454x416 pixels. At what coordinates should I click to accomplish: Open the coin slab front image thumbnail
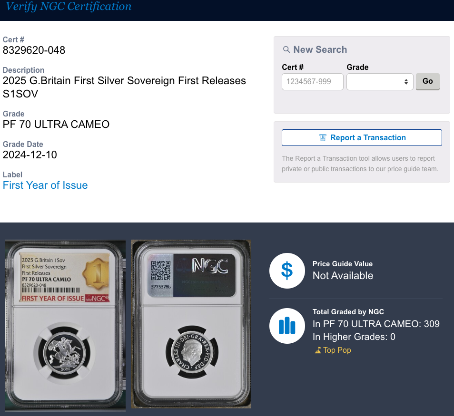[x=66, y=326]
